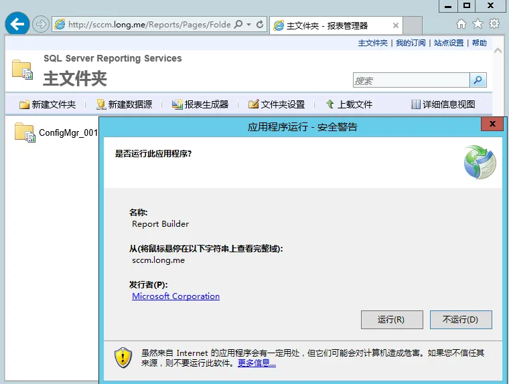Image resolution: width=509 pixels, height=384 pixels.
Task: Open the address bar dropdown arrow
Action: tap(248, 24)
